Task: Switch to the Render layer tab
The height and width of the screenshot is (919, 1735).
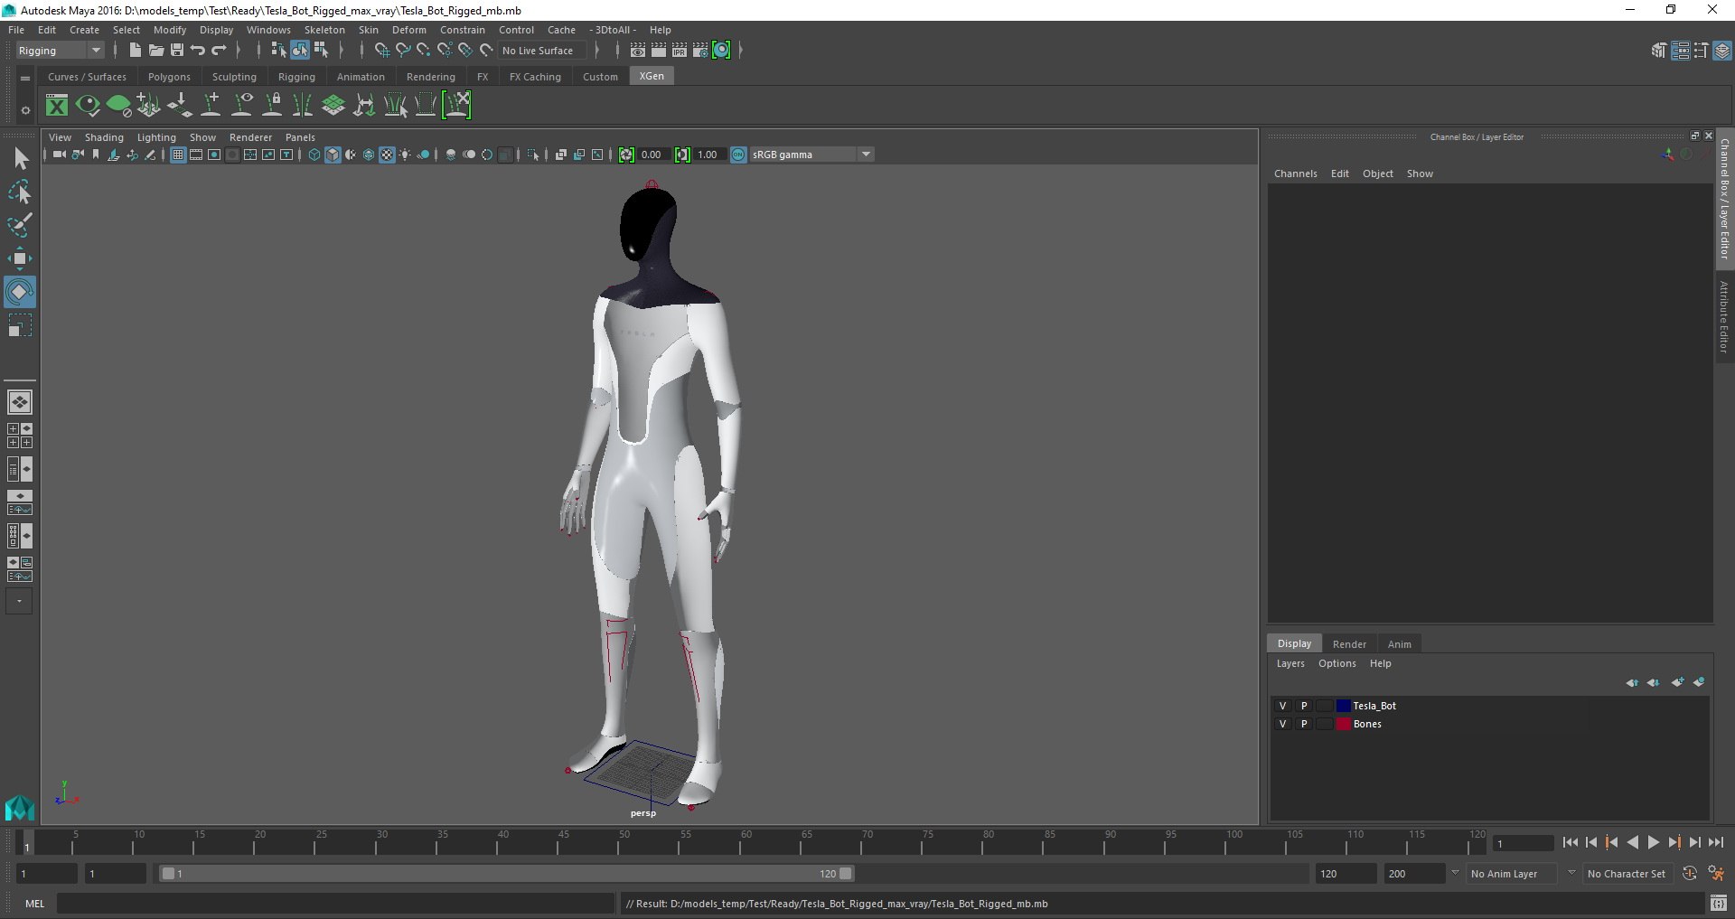Action: tap(1349, 644)
